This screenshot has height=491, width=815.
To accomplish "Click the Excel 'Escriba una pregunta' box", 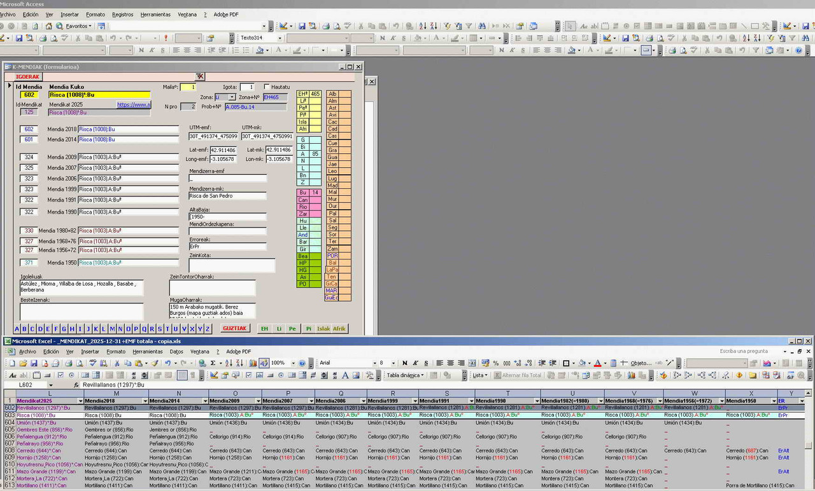I will tap(753, 351).
